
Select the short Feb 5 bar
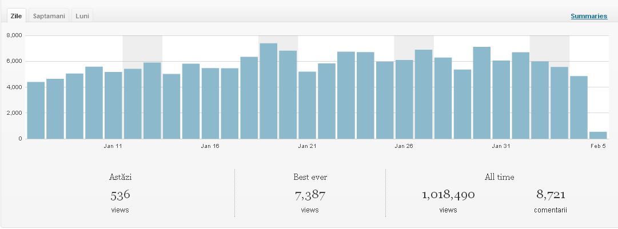coord(598,135)
